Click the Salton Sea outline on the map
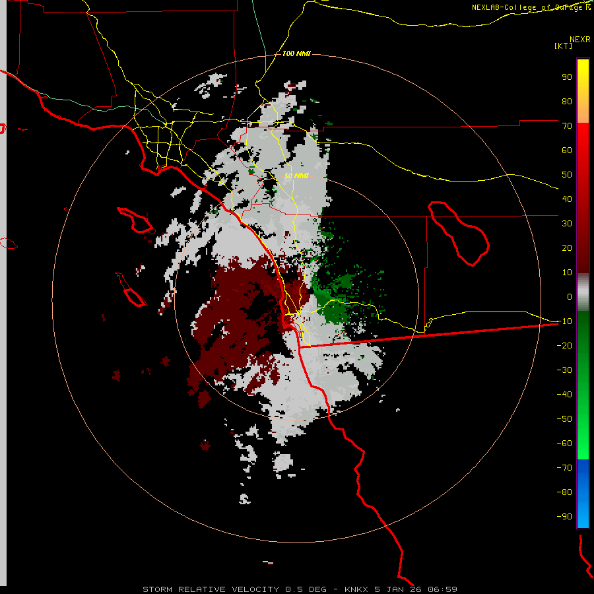The image size is (594, 594). (x=459, y=234)
